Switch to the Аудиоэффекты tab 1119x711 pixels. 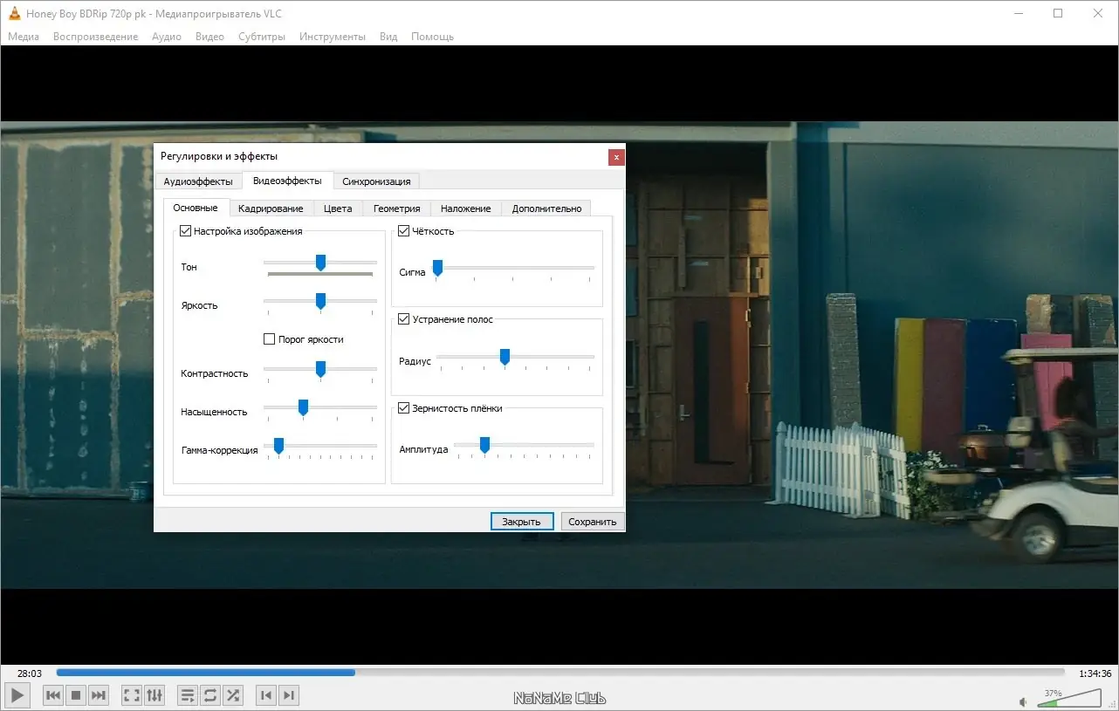[x=198, y=181]
